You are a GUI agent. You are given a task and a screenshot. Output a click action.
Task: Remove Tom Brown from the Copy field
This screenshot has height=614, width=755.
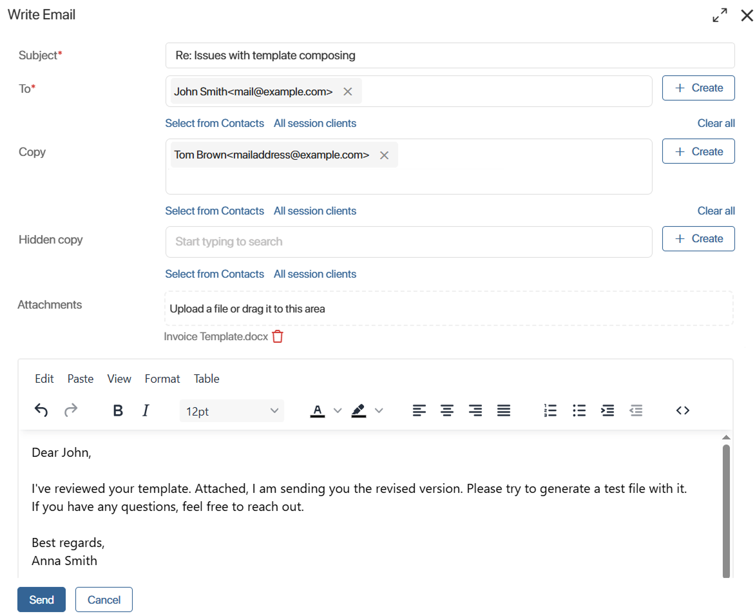384,155
